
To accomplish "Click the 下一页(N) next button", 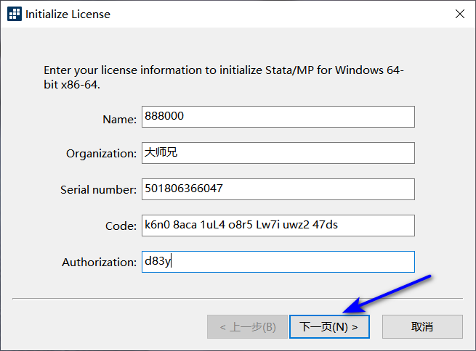I will (x=329, y=327).
